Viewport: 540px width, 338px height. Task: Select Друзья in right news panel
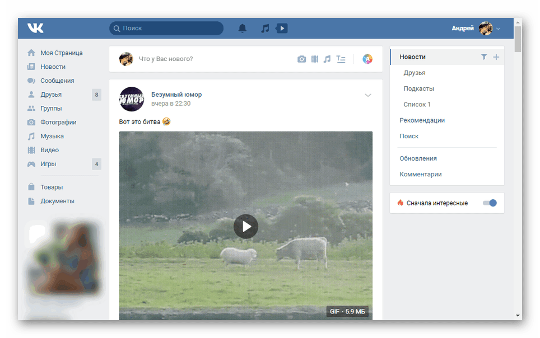coord(415,73)
